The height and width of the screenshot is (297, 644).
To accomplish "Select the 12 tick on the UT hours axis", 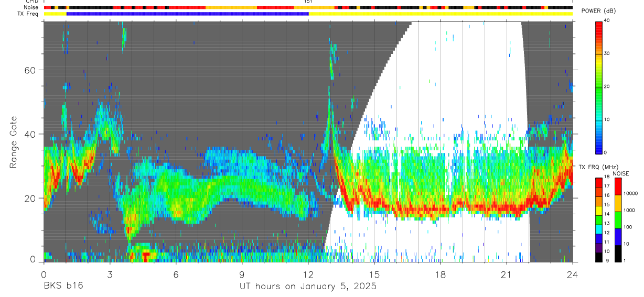I will (308, 274).
